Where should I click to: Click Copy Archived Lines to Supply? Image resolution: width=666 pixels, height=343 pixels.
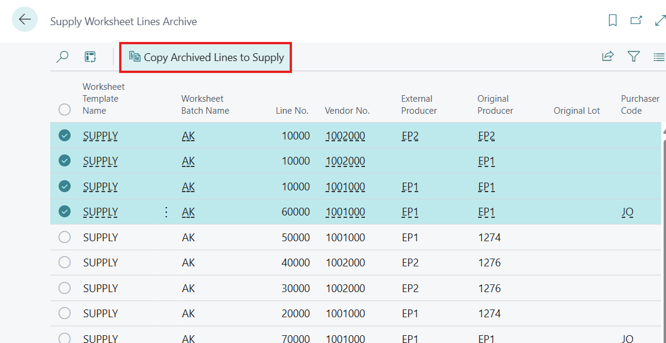(206, 57)
